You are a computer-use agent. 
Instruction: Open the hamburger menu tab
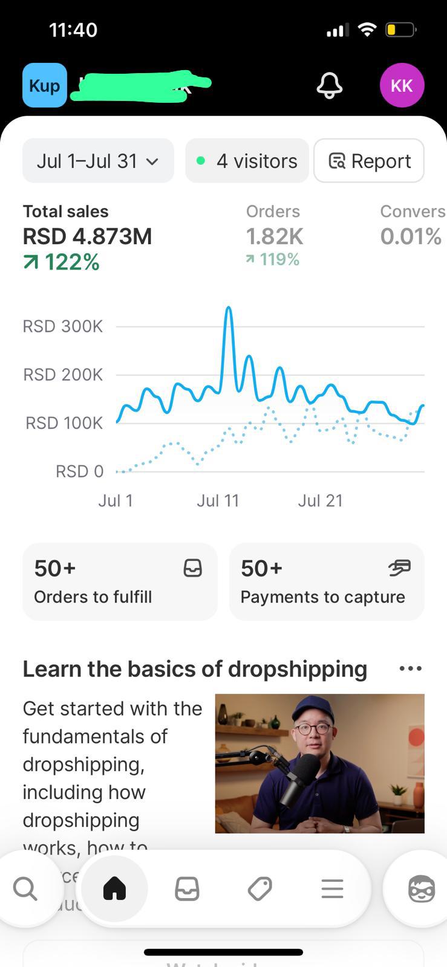click(332, 889)
